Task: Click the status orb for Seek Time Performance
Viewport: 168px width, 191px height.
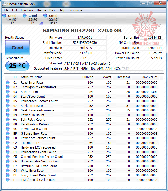Action: 8,110
